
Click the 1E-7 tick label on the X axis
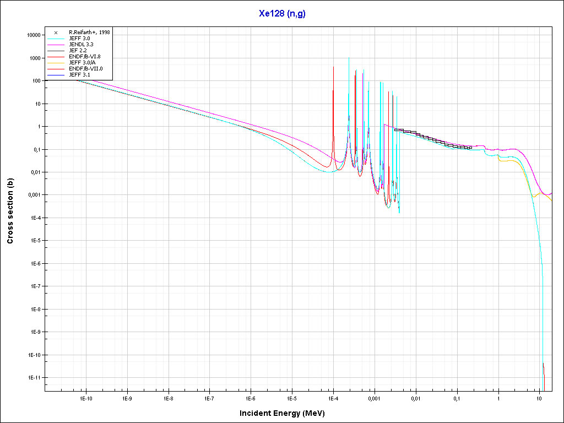(x=209, y=398)
